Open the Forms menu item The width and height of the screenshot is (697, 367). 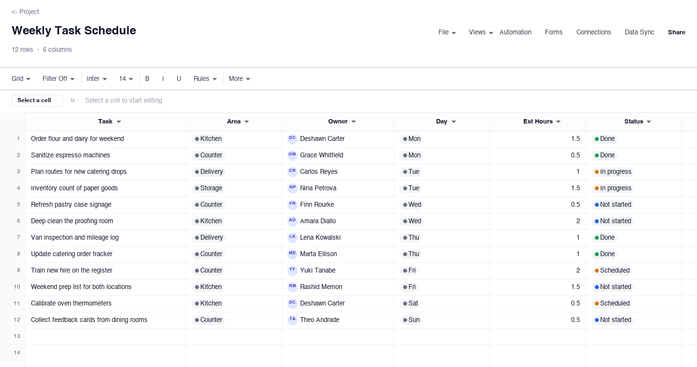[554, 32]
